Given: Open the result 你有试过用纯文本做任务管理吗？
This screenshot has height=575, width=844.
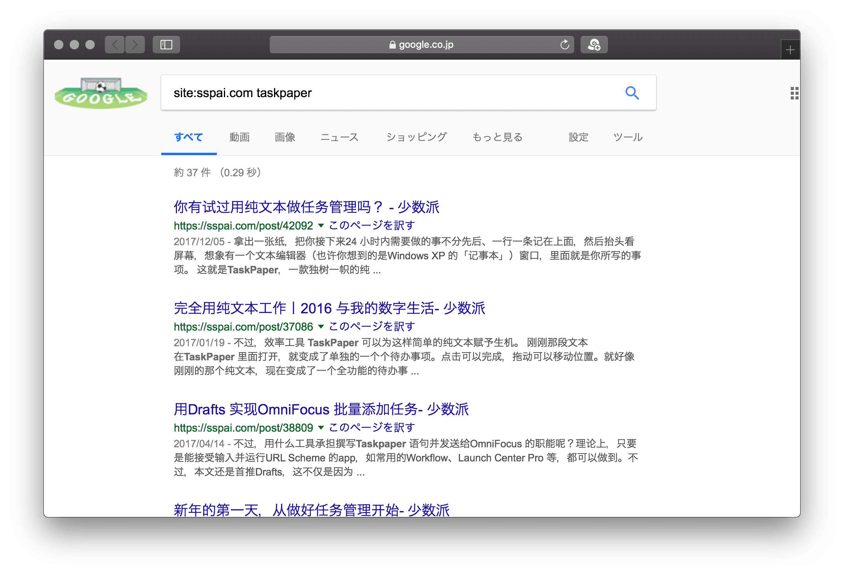Looking at the screenshot, I should click(306, 207).
